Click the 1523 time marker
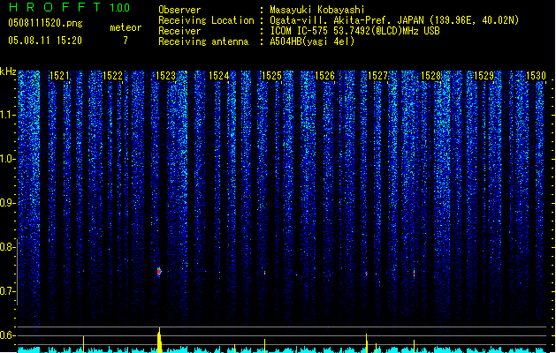This screenshot has width=556, height=353. [x=165, y=76]
